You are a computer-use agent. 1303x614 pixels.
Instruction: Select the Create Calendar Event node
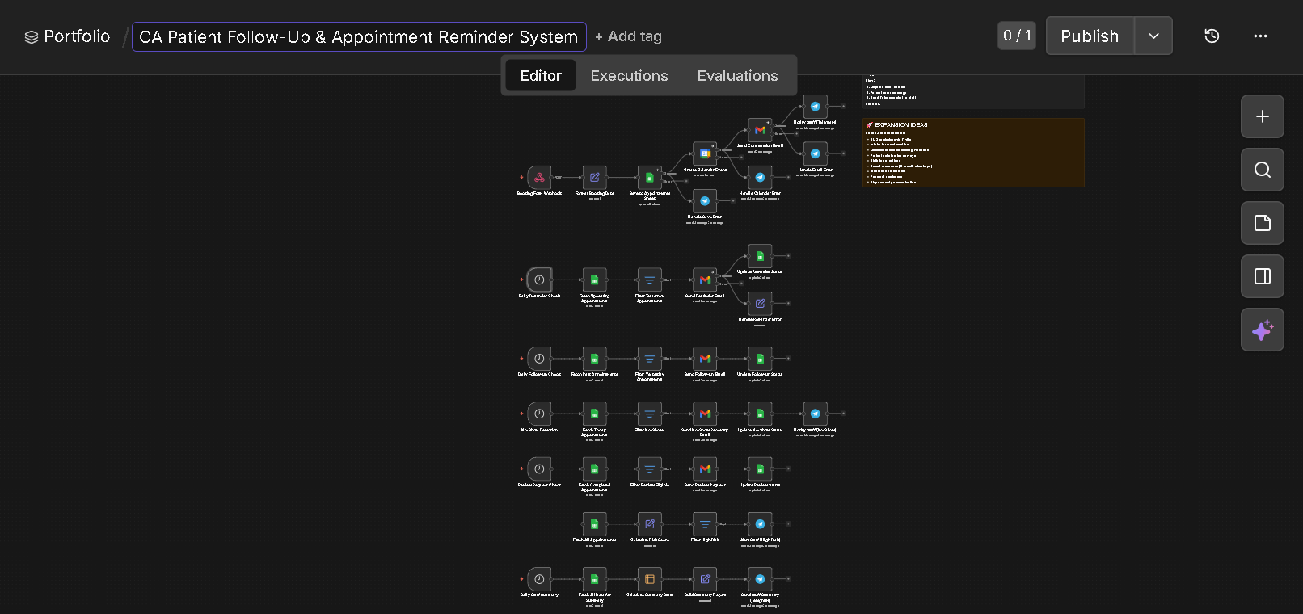[705, 153]
